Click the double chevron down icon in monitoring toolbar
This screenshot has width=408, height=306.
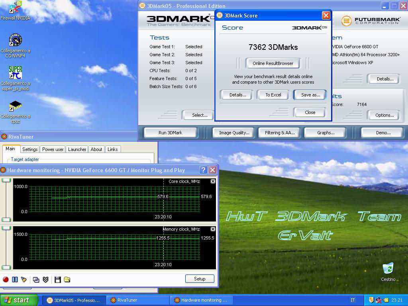point(45,279)
